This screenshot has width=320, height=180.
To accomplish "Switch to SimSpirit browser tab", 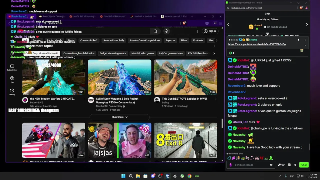I will point(143,16).
